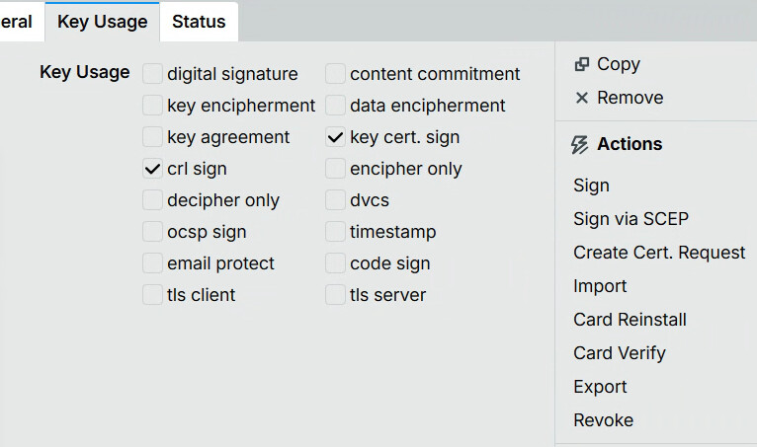Check the ocsp sign option
This screenshot has height=447, width=757.
[x=152, y=232]
